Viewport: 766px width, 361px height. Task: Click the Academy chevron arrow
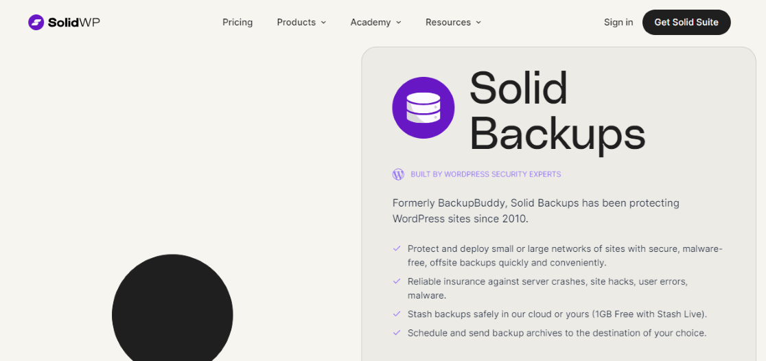tap(399, 23)
